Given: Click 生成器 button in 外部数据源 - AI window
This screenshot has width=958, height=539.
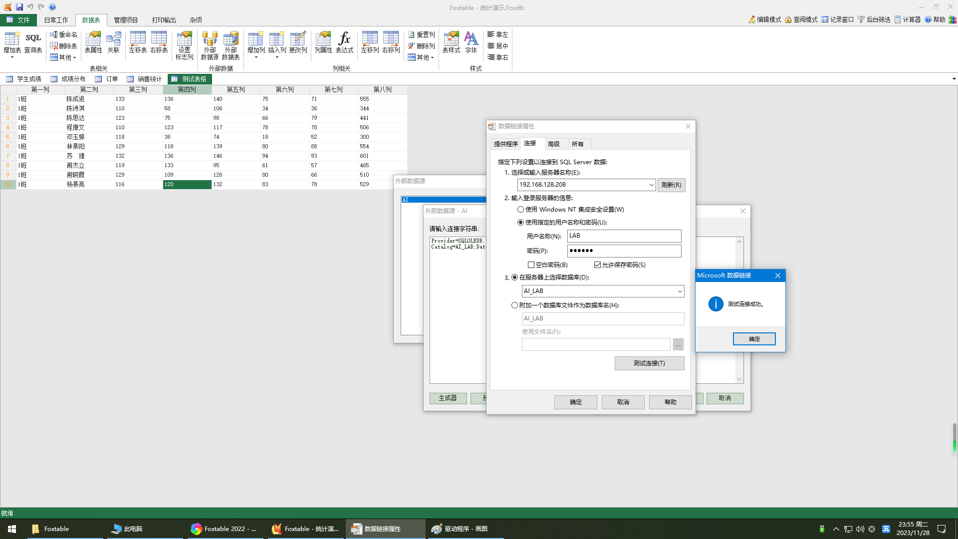Looking at the screenshot, I should pos(448,398).
